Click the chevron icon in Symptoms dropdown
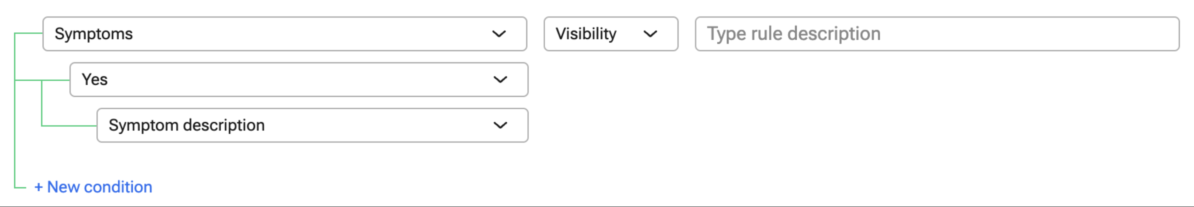Screen dimensions: 1194x207 tap(499, 34)
